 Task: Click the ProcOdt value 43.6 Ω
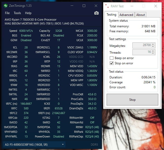tap(92, 94)
